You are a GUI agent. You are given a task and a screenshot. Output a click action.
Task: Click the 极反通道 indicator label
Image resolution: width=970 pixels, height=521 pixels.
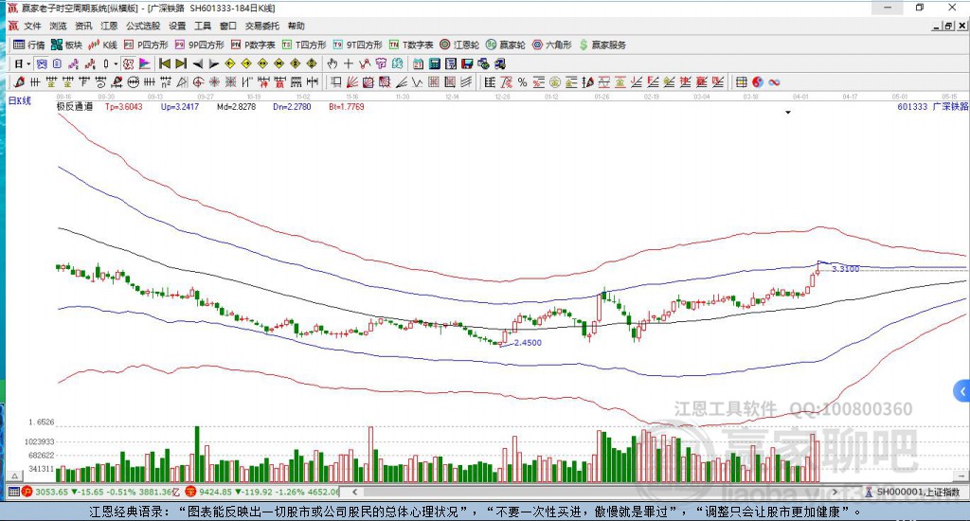(75, 106)
